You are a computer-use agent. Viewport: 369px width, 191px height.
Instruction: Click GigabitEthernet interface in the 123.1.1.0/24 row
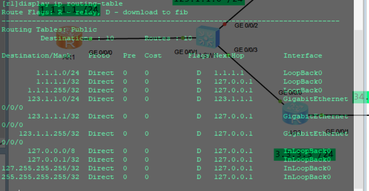(316, 99)
